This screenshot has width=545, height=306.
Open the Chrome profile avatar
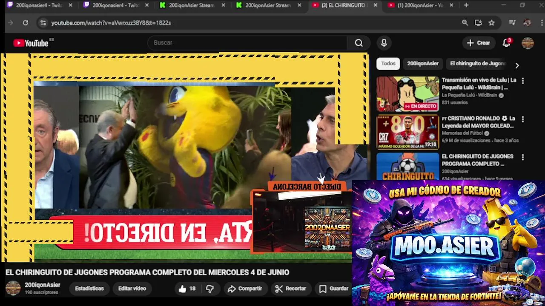pyautogui.click(x=527, y=23)
